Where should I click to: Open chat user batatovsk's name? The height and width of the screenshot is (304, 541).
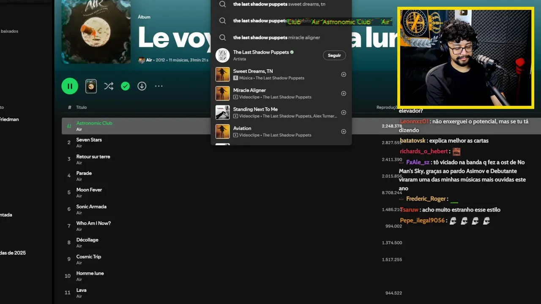[413, 141]
